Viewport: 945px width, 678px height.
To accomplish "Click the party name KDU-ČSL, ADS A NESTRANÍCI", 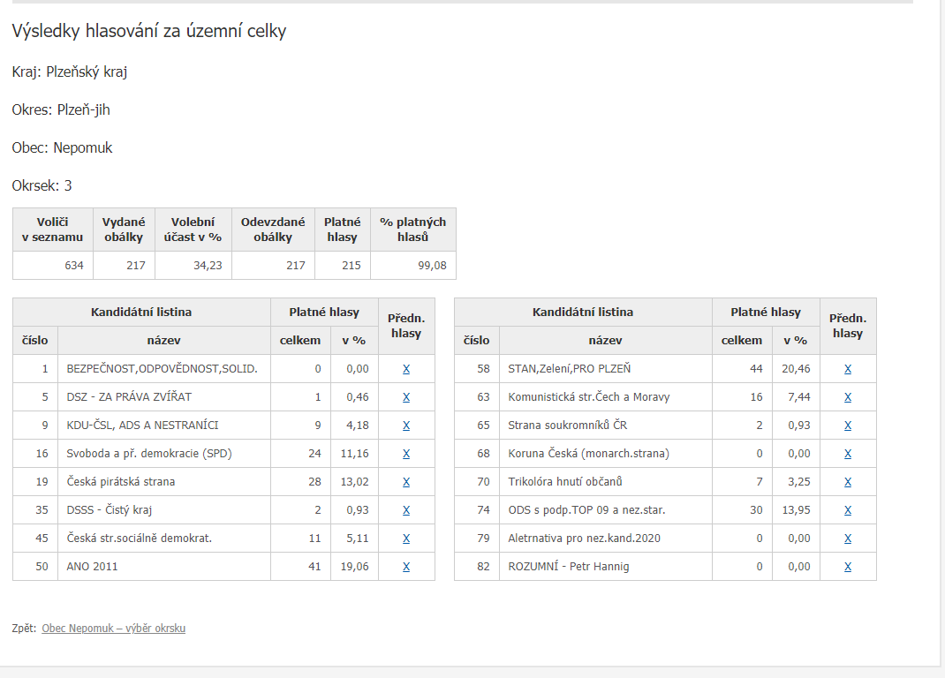I will 142,426.
